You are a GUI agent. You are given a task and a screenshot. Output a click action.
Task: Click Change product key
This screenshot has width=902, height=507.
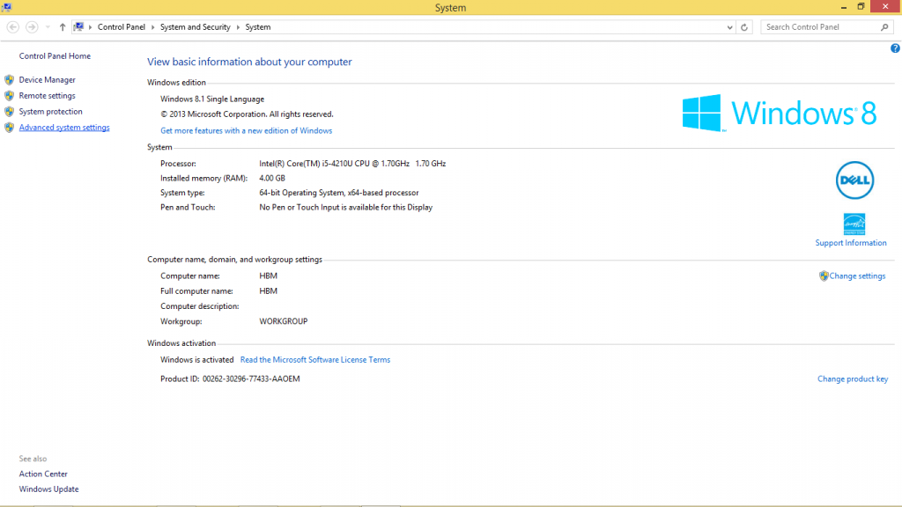click(853, 378)
